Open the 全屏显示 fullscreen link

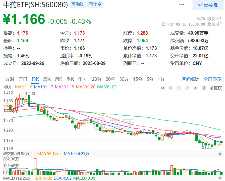point(212,79)
